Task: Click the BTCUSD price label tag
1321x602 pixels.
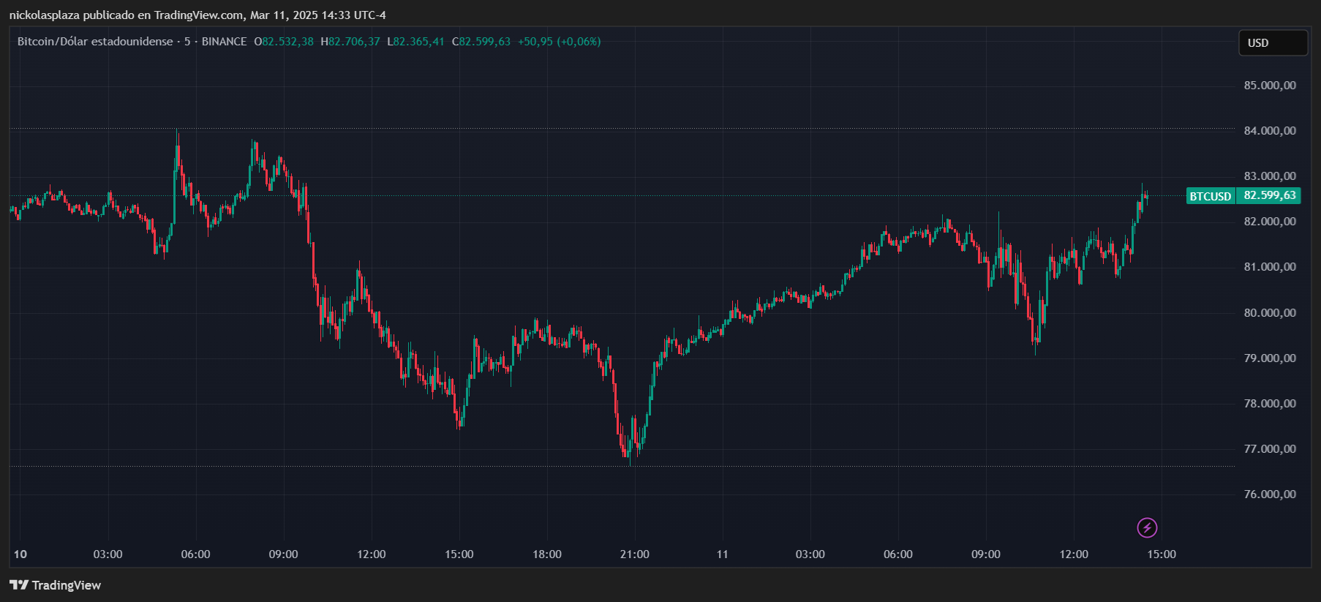Action: pyautogui.click(x=1211, y=196)
